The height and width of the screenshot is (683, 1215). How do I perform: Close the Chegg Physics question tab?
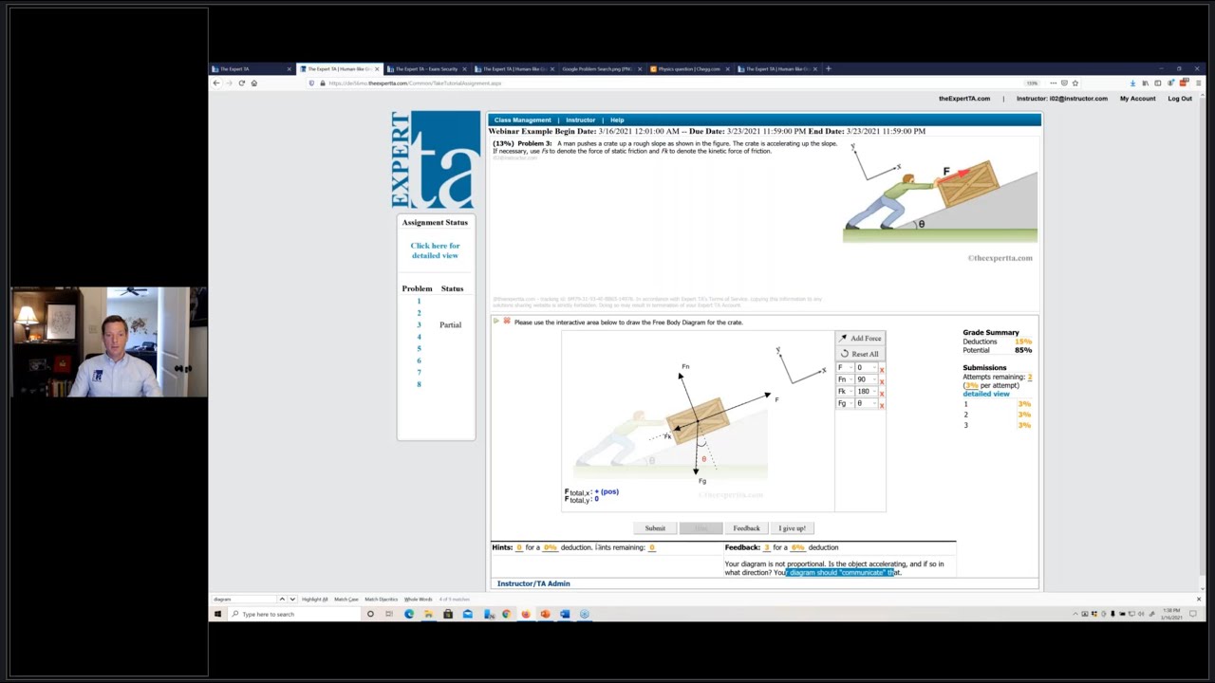point(728,68)
